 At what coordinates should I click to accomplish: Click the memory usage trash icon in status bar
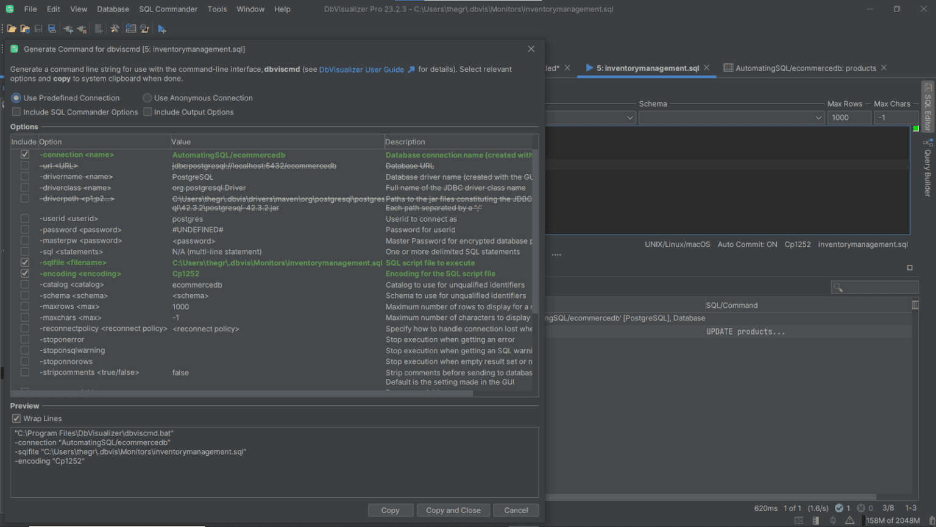[x=931, y=520]
